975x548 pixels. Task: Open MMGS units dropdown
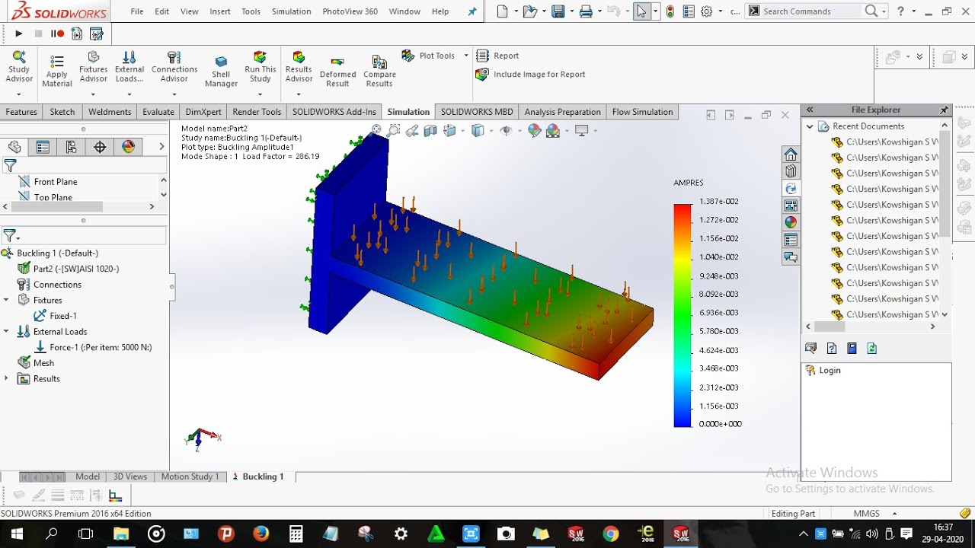click(894, 514)
